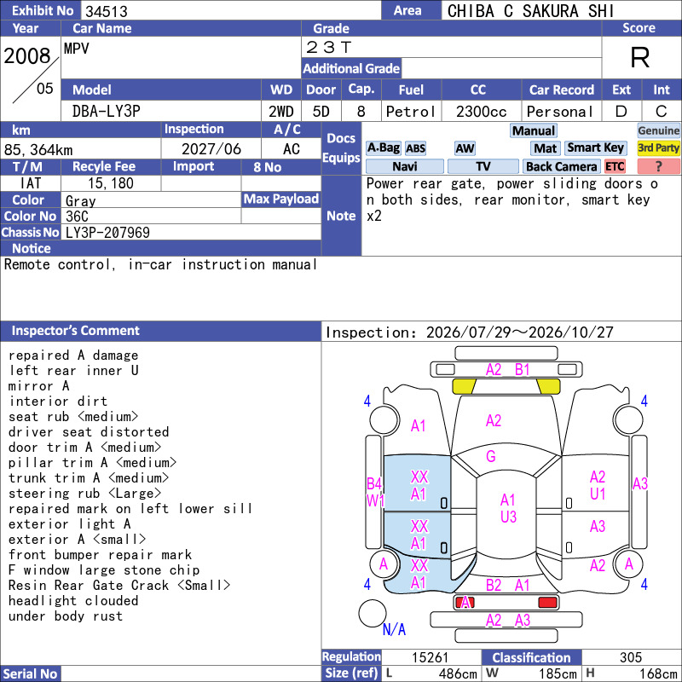
Task: Click the length value 486cm
Action: (x=458, y=673)
